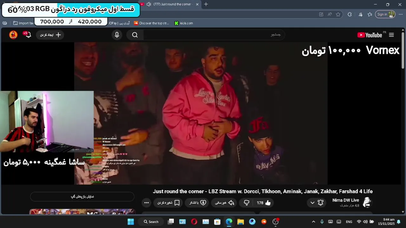Focus the YouTube search field
This screenshot has width=406, height=228.
pyautogui.click(x=214, y=35)
